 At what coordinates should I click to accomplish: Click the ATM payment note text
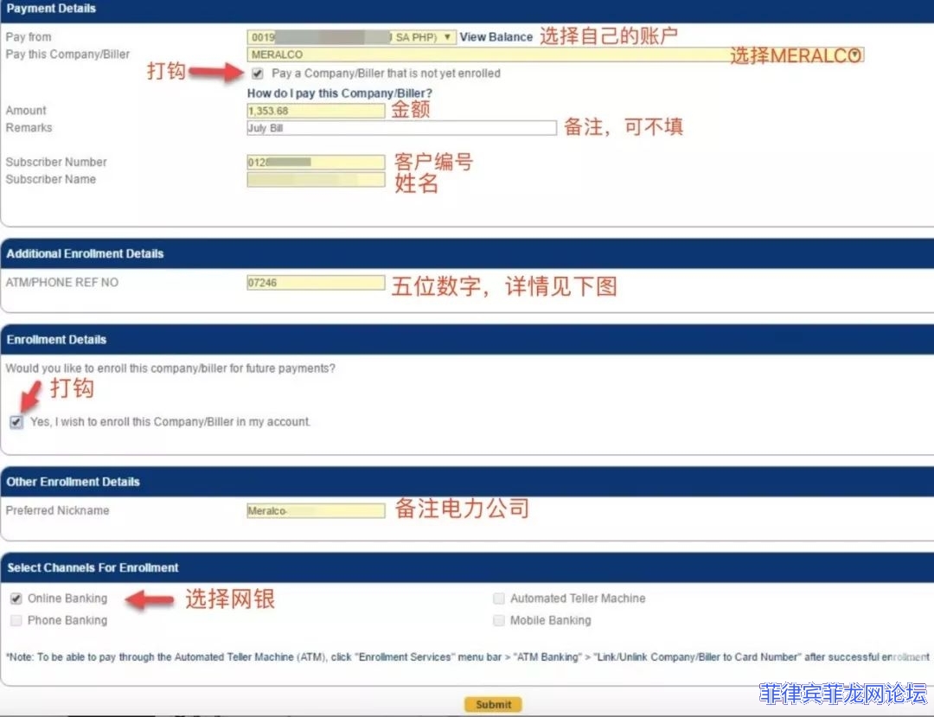click(x=468, y=656)
